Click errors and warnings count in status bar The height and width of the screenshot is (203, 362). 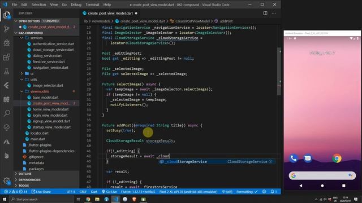point(15,192)
